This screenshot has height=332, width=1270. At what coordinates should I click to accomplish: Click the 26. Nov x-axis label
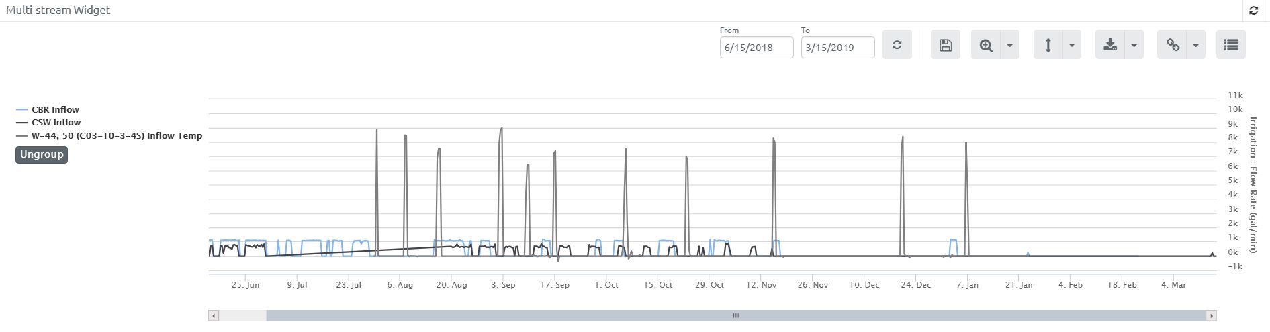pyautogui.click(x=812, y=285)
